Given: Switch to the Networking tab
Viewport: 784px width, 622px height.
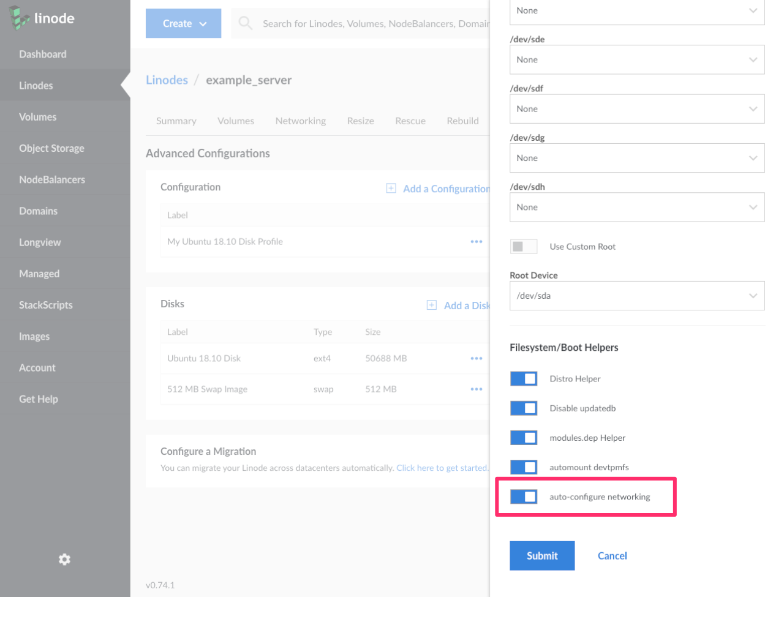Looking at the screenshot, I should coord(300,121).
